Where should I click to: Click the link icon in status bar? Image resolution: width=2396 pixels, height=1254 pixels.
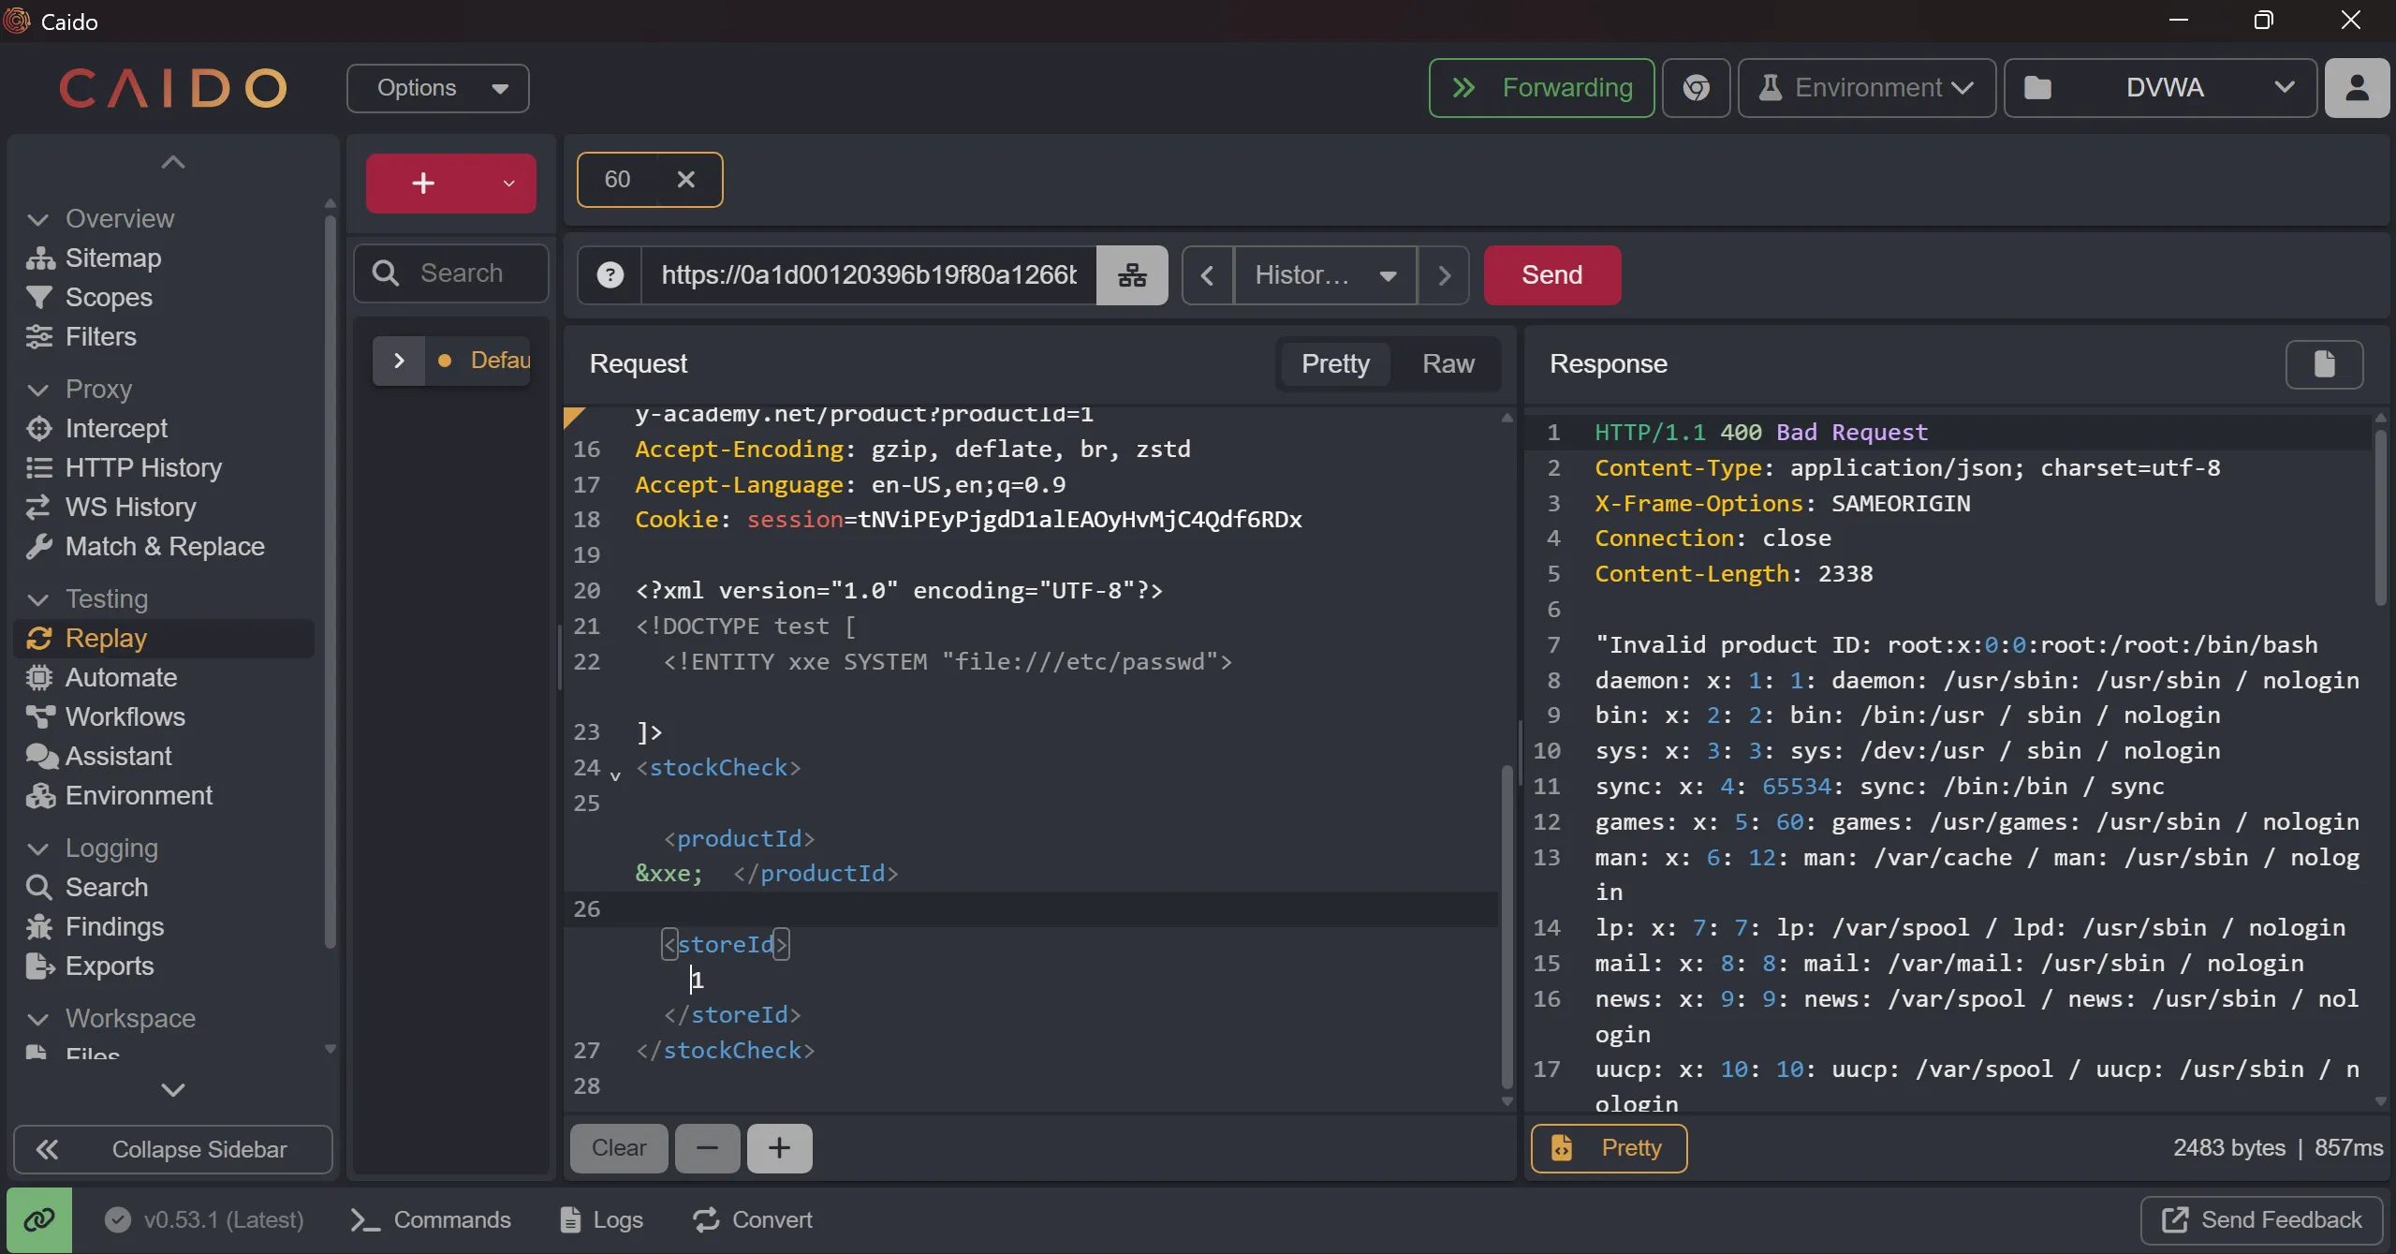pyautogui.click(x=39, y=1219)
